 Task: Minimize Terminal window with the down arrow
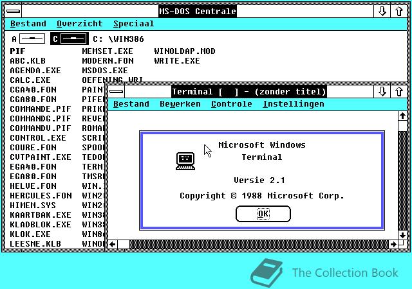[x=382, y=92]
